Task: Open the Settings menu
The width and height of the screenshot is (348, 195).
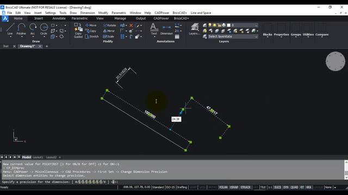Action: 51,13
